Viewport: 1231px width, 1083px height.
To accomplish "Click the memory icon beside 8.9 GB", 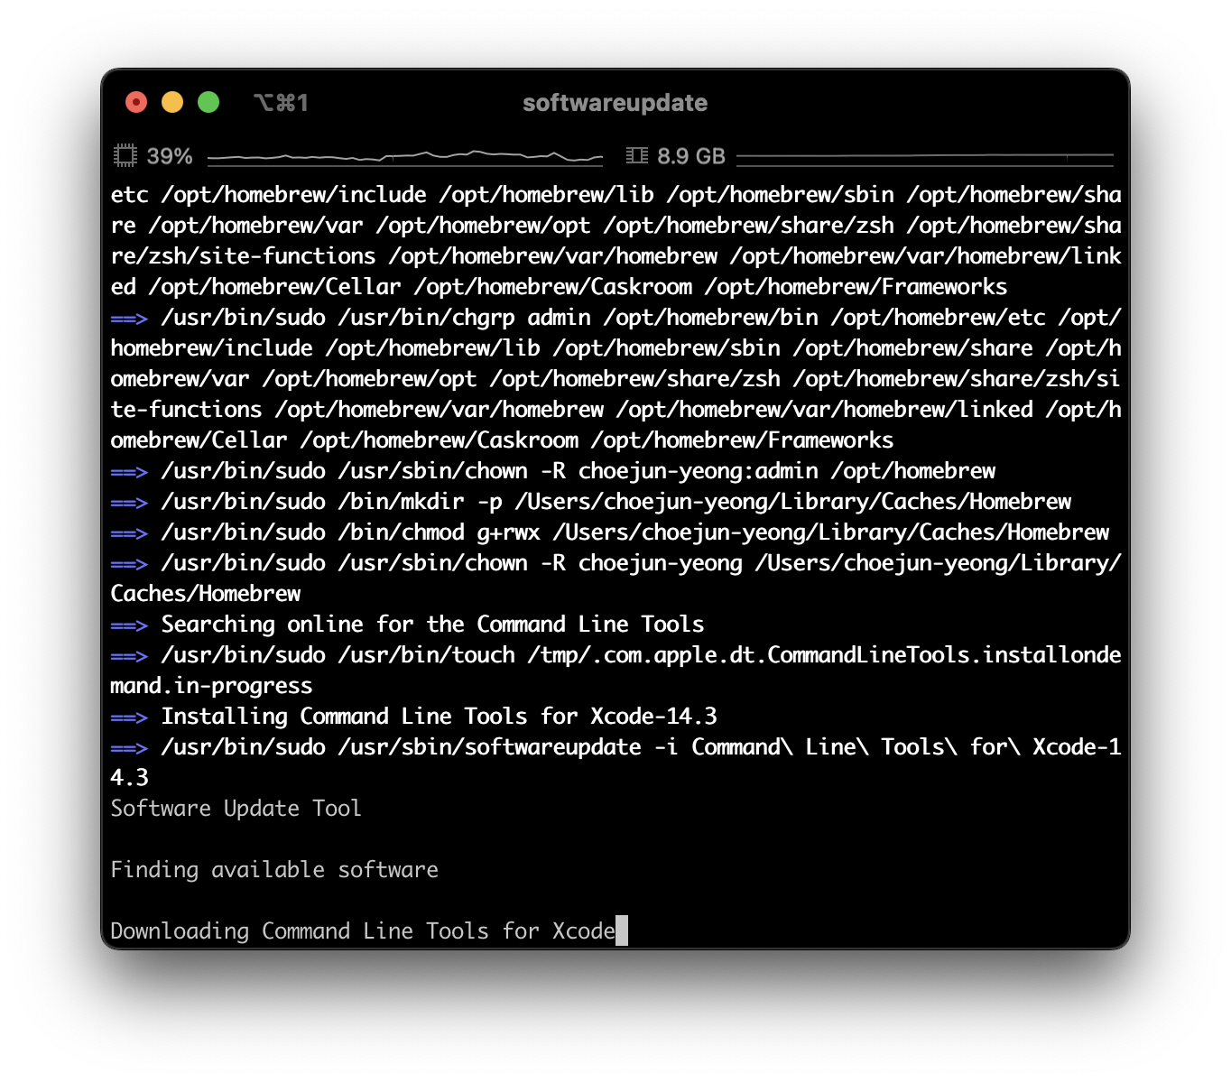I will pyautogui.click(x=637, y=156).
